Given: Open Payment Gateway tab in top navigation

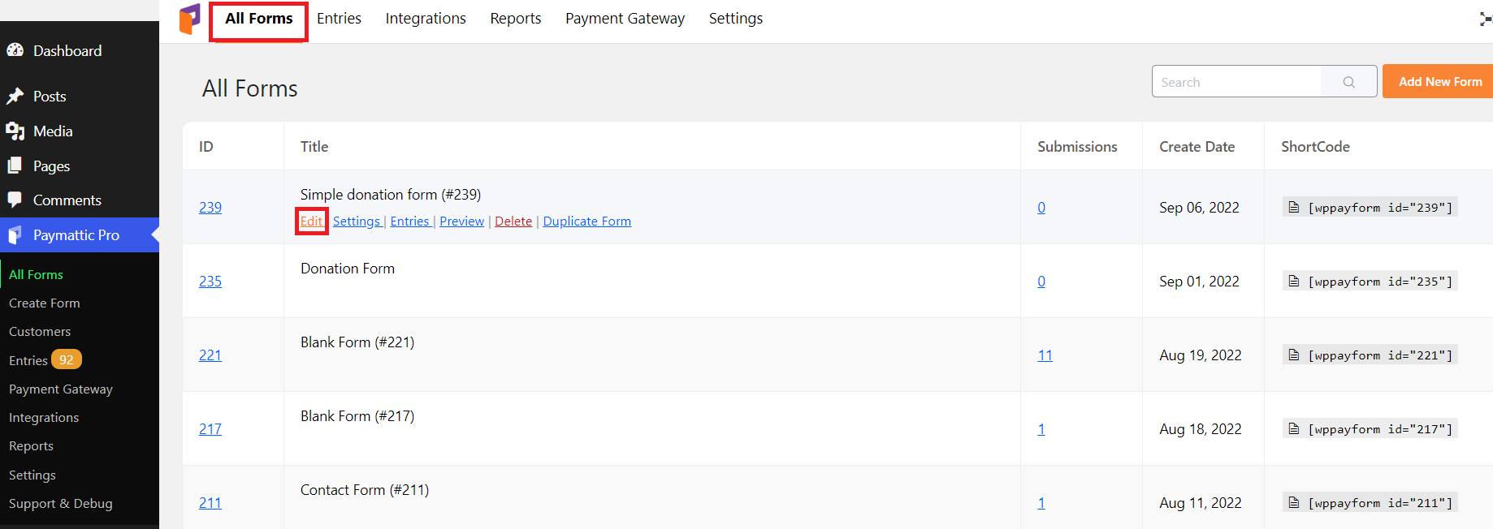Looking at the screenshot, I should (625, 19).
